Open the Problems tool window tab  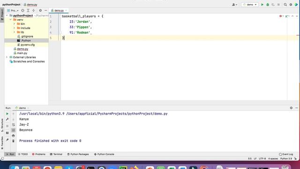[38, 154]
